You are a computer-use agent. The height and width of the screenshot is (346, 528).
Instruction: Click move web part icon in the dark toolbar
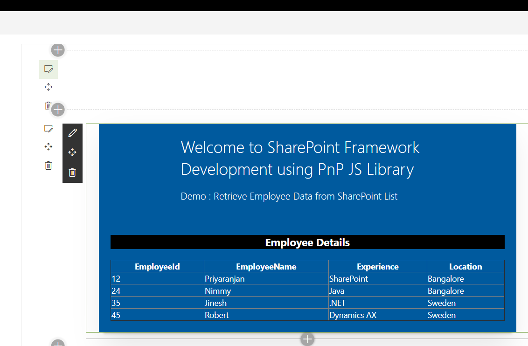[72, 152]
